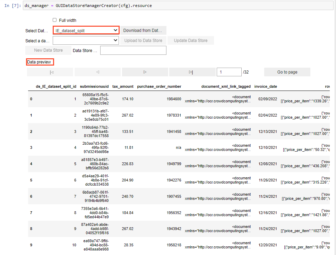Jump to last page of data preview
The width and height of the screenshot is (336, 255).
[192, 72]
